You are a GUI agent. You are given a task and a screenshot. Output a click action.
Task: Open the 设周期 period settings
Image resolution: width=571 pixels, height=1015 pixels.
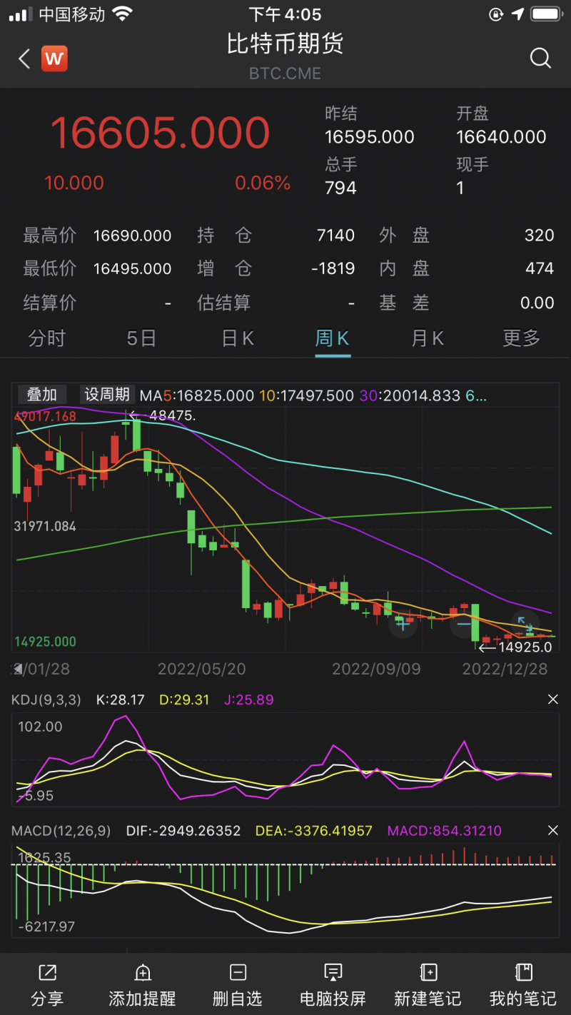pyautogui.click(x=106, y=395)
